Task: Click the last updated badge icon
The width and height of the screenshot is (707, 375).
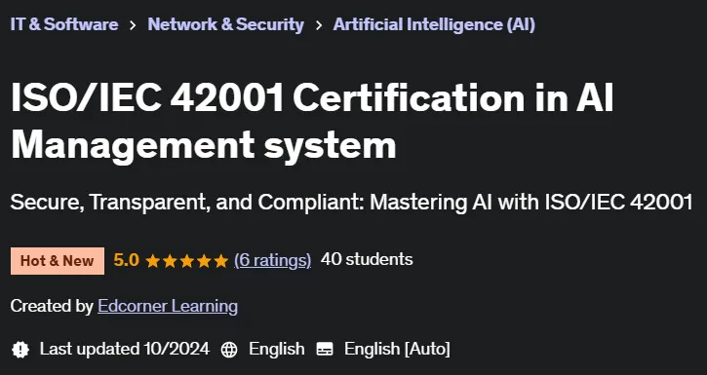Action: tap(20, 350)
